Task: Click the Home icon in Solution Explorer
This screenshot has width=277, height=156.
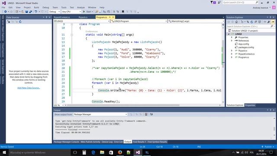Action: coord(236,22)
